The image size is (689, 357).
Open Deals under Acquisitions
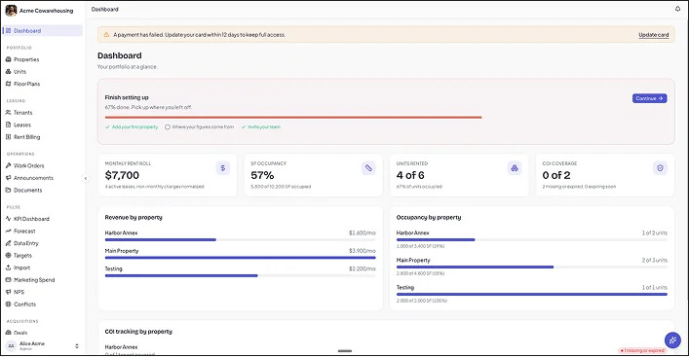43,333
